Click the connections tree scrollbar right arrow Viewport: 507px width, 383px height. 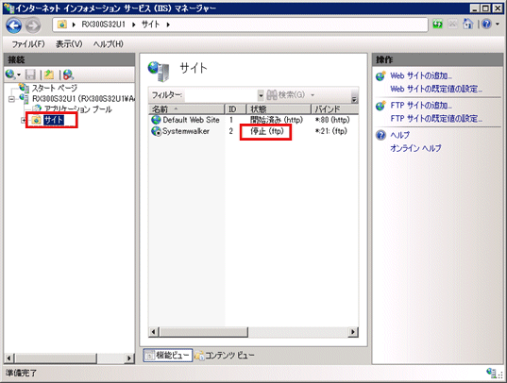coord(129,358)
